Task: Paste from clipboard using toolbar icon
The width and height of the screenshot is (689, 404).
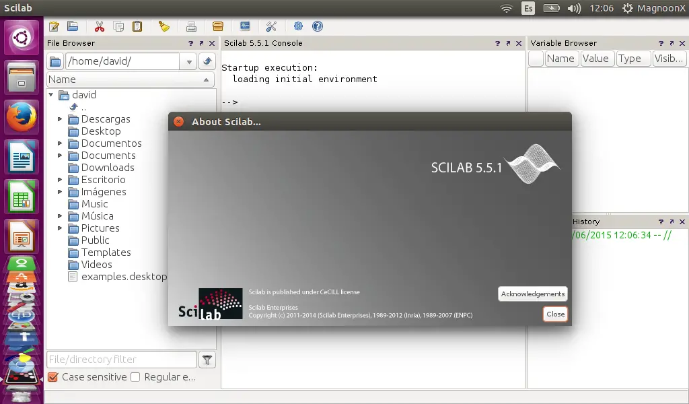Action: pos(137,26)
